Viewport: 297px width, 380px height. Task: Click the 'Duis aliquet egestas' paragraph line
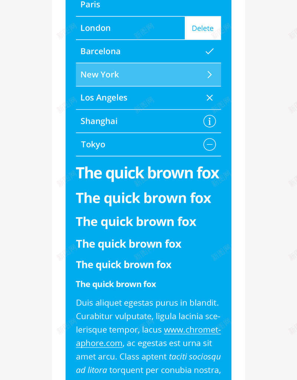click(147, 303)
